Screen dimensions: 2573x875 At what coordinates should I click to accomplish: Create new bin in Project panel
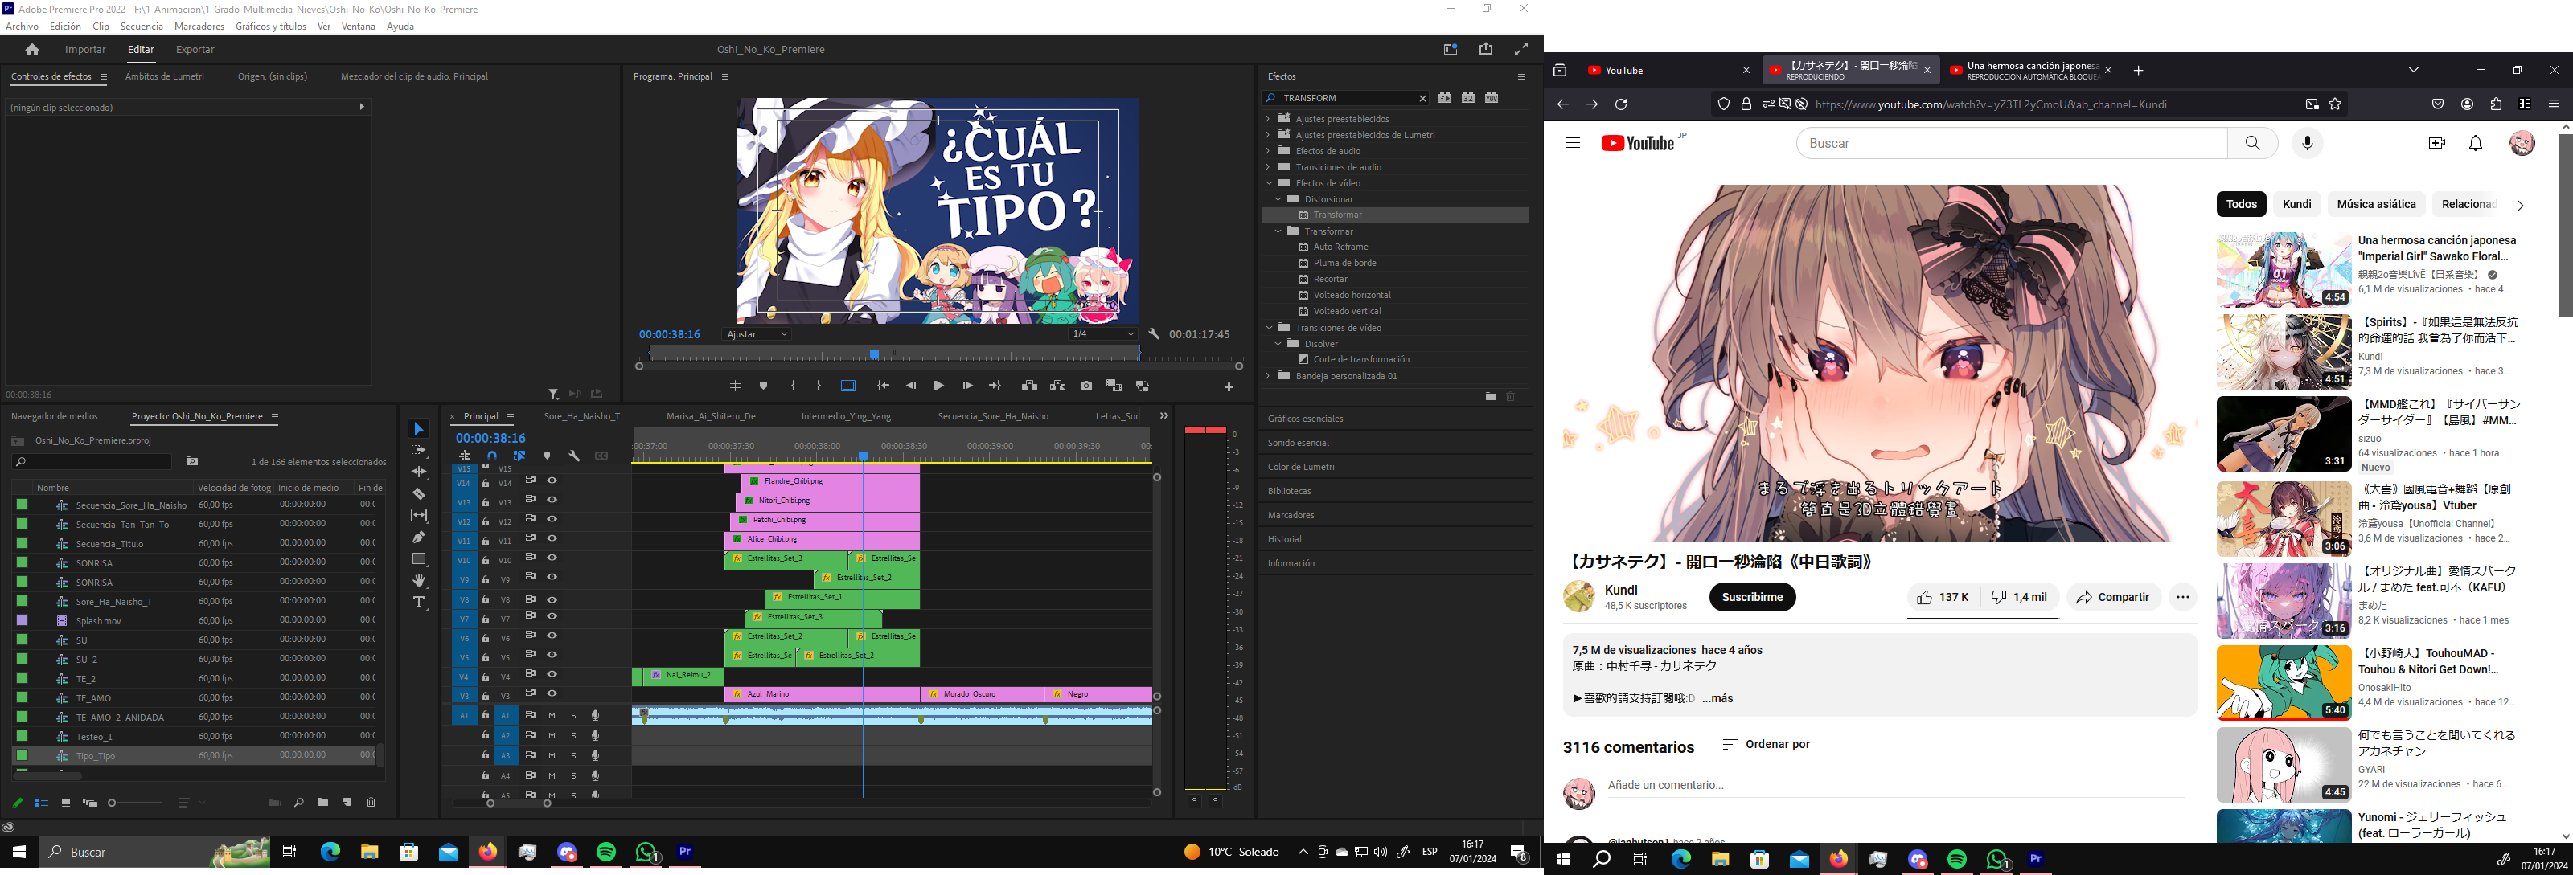pyautogui.click(x=322, y=802)
